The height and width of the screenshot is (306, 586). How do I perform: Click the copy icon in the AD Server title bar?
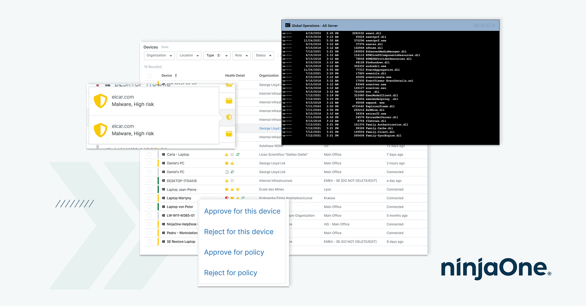point(488,25)
